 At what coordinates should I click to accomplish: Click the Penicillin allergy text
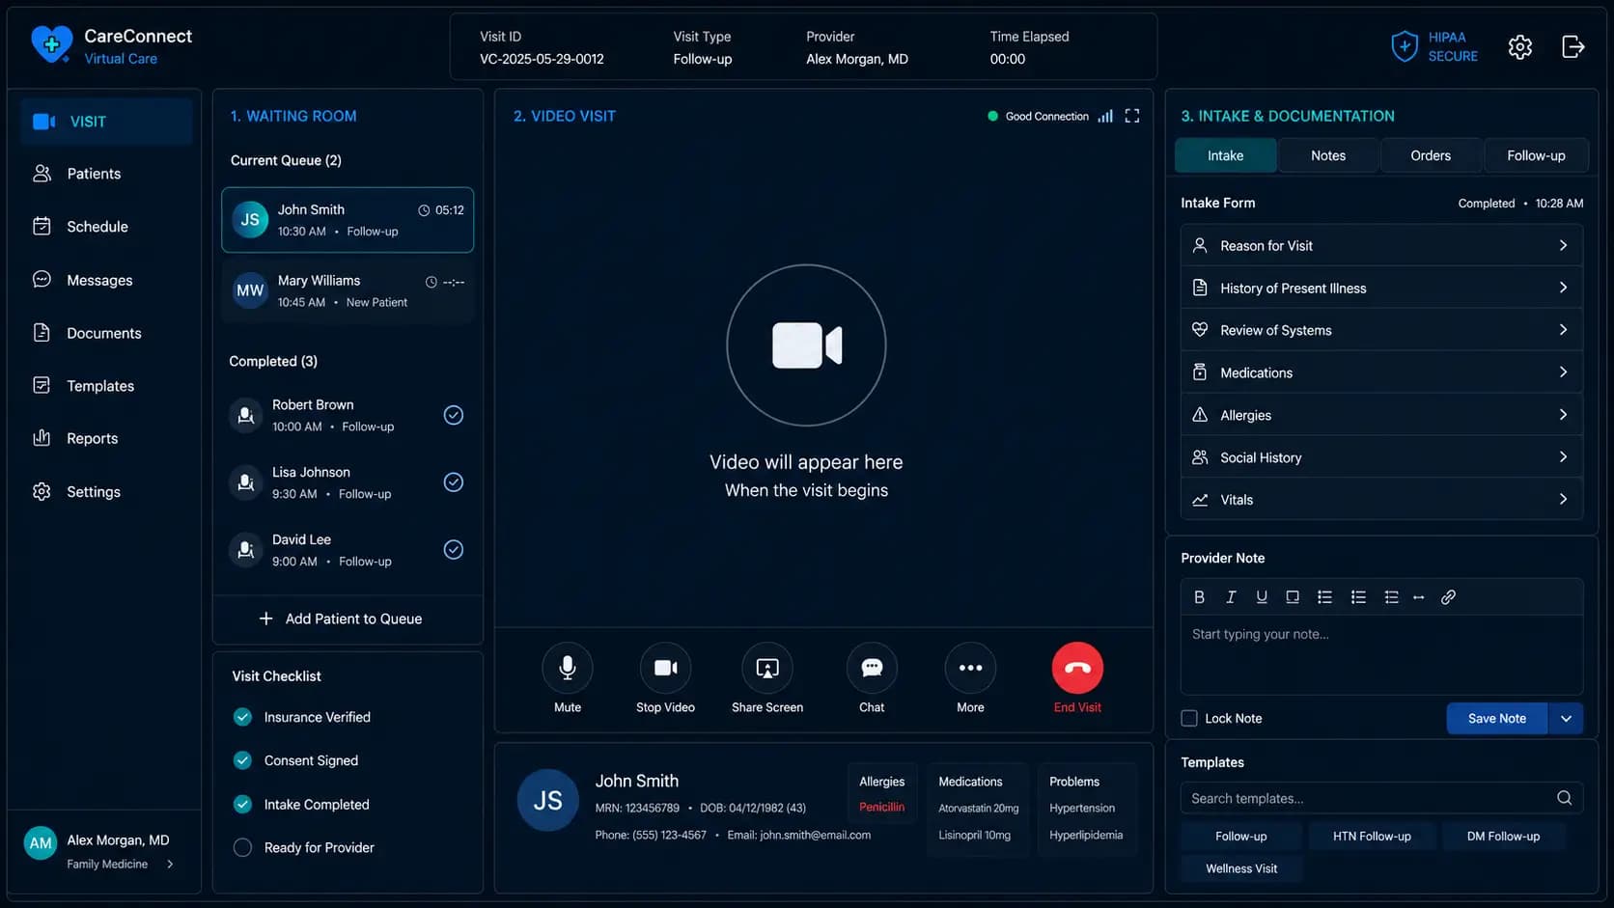pos(881,807)
